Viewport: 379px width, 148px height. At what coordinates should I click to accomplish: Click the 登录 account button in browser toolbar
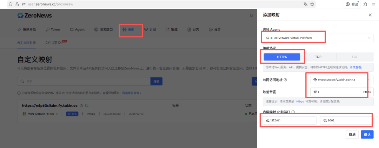pos(352,4)
